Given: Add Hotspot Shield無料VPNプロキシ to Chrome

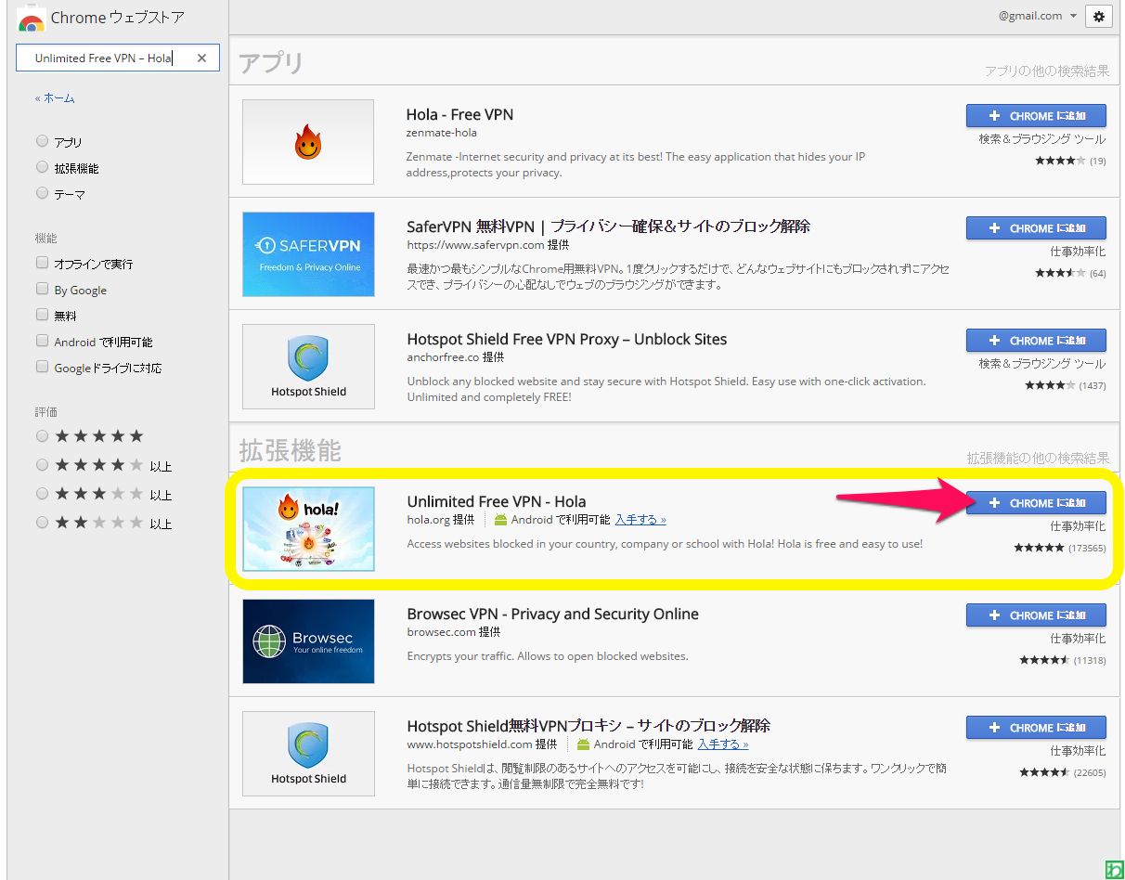Looking at the screenshot, I should [x=1036, y=728].
